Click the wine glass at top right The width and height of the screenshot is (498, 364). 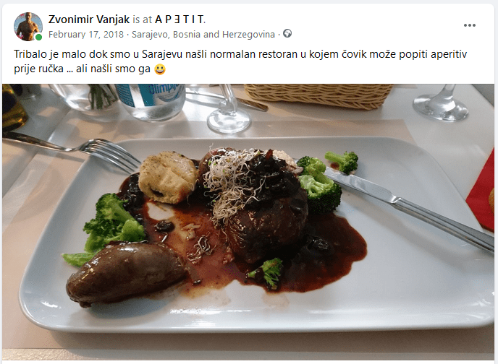point(441,102)
